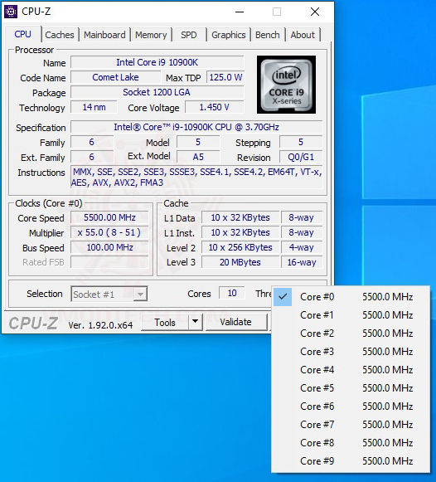Click the Validate button
Screen dimensions: 436x482
[235, 322]
